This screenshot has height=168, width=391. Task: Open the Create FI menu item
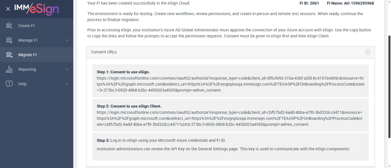tap(26, 26)
